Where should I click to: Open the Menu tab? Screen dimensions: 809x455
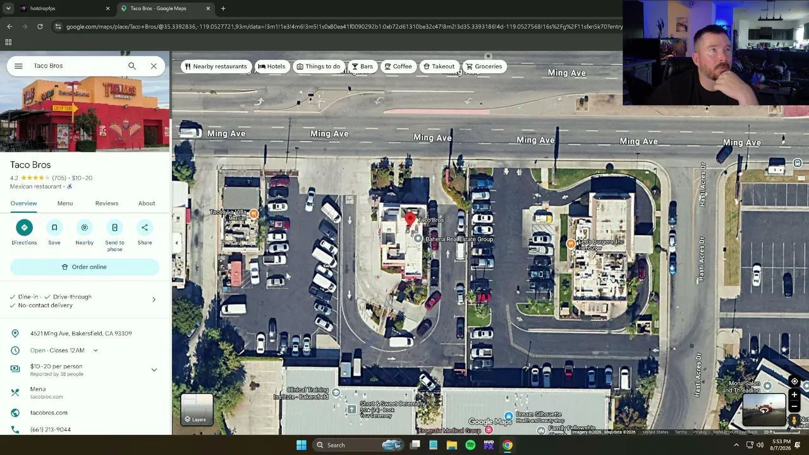(x=65, y=203)
